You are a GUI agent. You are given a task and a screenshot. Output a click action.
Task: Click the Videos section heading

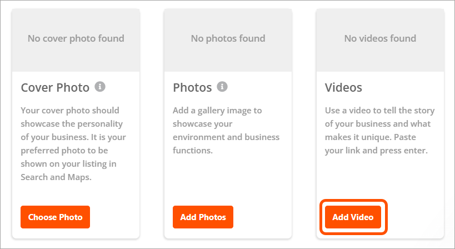[x=343, y=88]
